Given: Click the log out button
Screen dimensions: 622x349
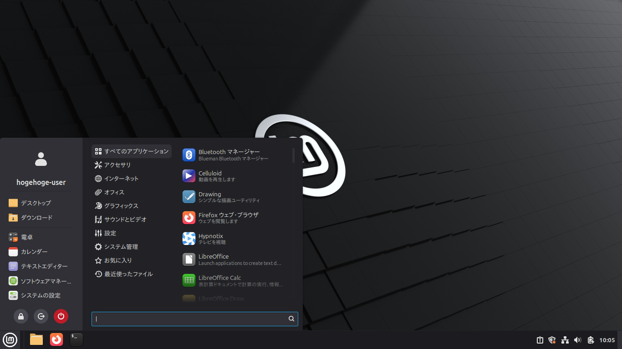Looking at the screenshot, I should click(x=41, y=316).
